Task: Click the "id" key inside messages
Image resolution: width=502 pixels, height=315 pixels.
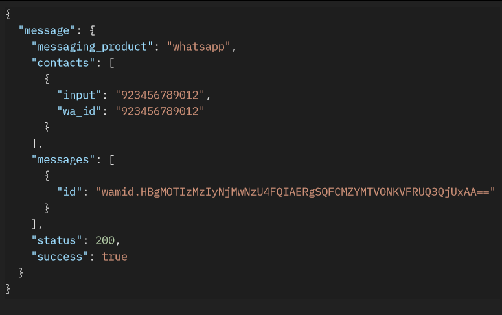Action: point(69,192)
